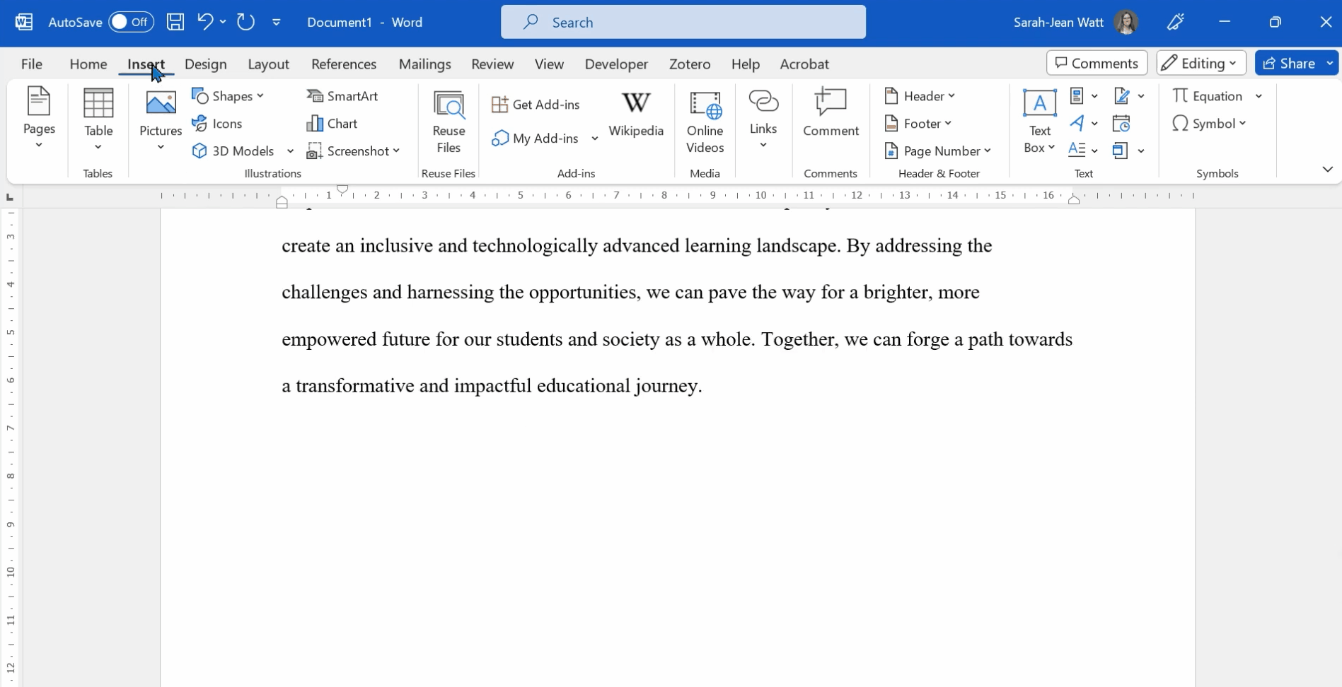Screen dimensions: 1342x687
Task: Insert a new Comment
Action: tap(831, 113)
